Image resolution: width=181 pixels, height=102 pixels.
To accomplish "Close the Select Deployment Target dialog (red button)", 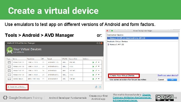I will tap(107, 31).
